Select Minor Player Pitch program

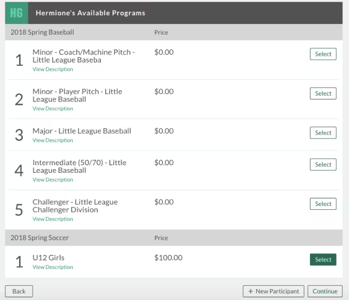[323, 93]
